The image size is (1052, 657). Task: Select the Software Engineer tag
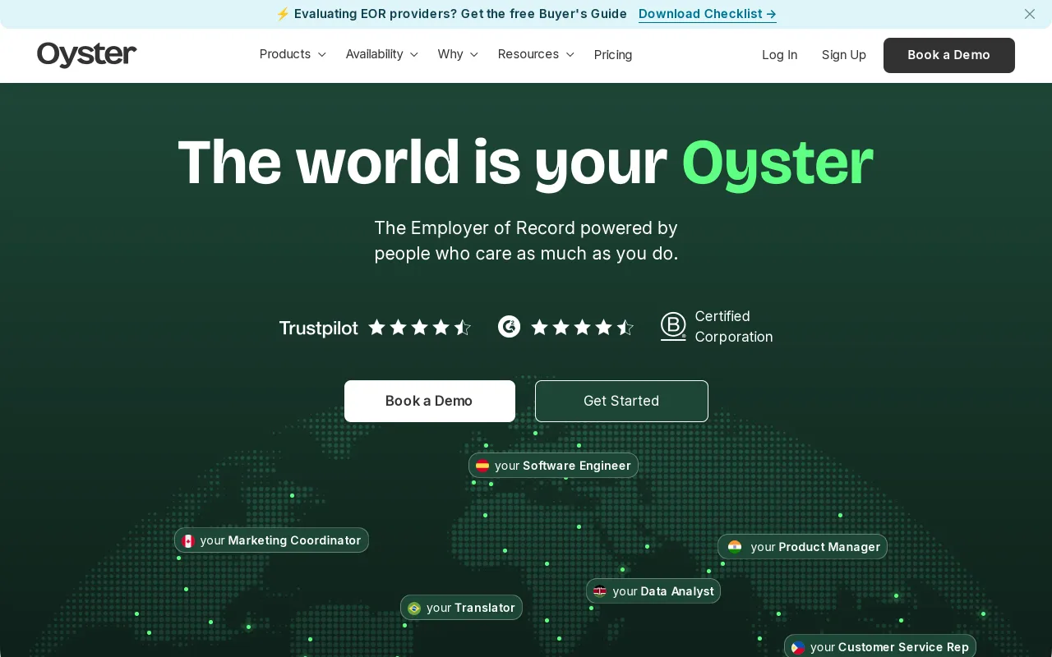(x=553, y=466)
